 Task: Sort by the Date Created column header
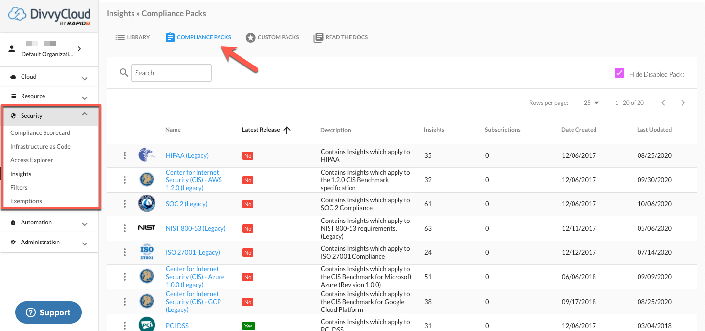(579, 130)
